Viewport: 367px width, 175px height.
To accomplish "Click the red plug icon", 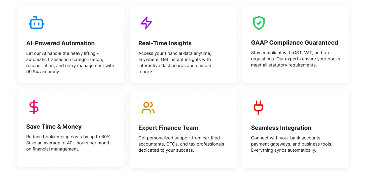I will coord(258,107).
